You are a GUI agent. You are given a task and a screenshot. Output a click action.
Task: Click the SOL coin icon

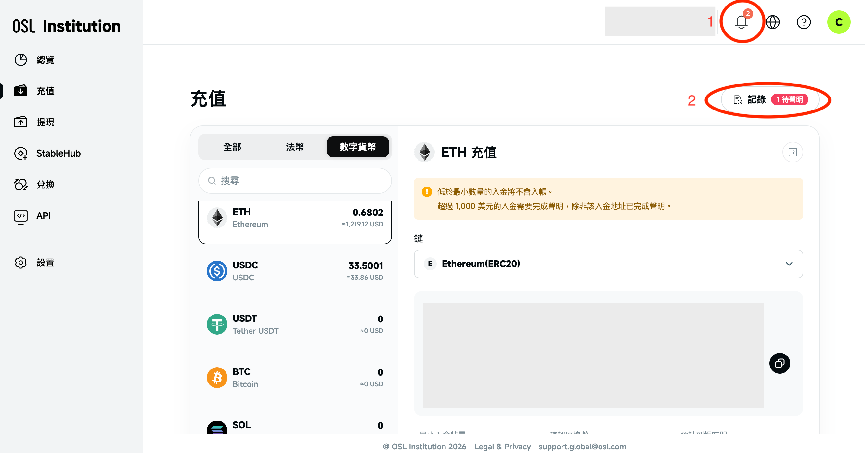(217, 427)
